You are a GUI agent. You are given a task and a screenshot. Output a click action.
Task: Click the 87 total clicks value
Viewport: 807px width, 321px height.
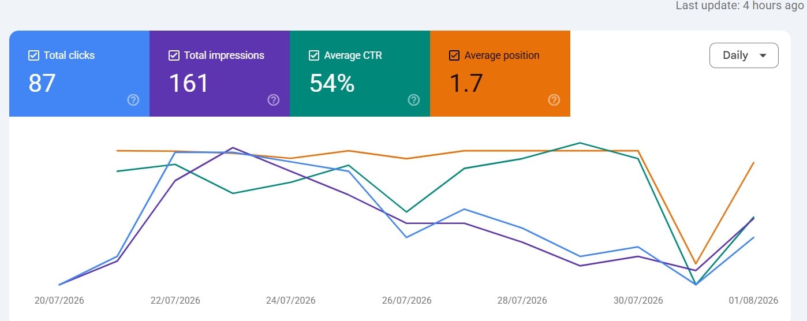[42, 84]
